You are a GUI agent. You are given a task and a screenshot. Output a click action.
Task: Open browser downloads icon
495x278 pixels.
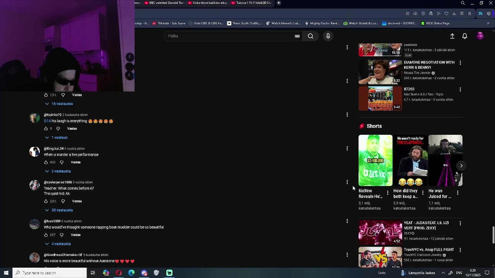(454, 14)
